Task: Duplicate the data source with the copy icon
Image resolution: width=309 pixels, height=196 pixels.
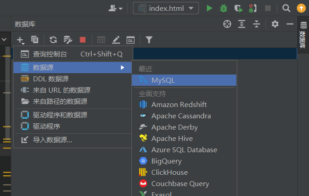Action: click(35, 40)
